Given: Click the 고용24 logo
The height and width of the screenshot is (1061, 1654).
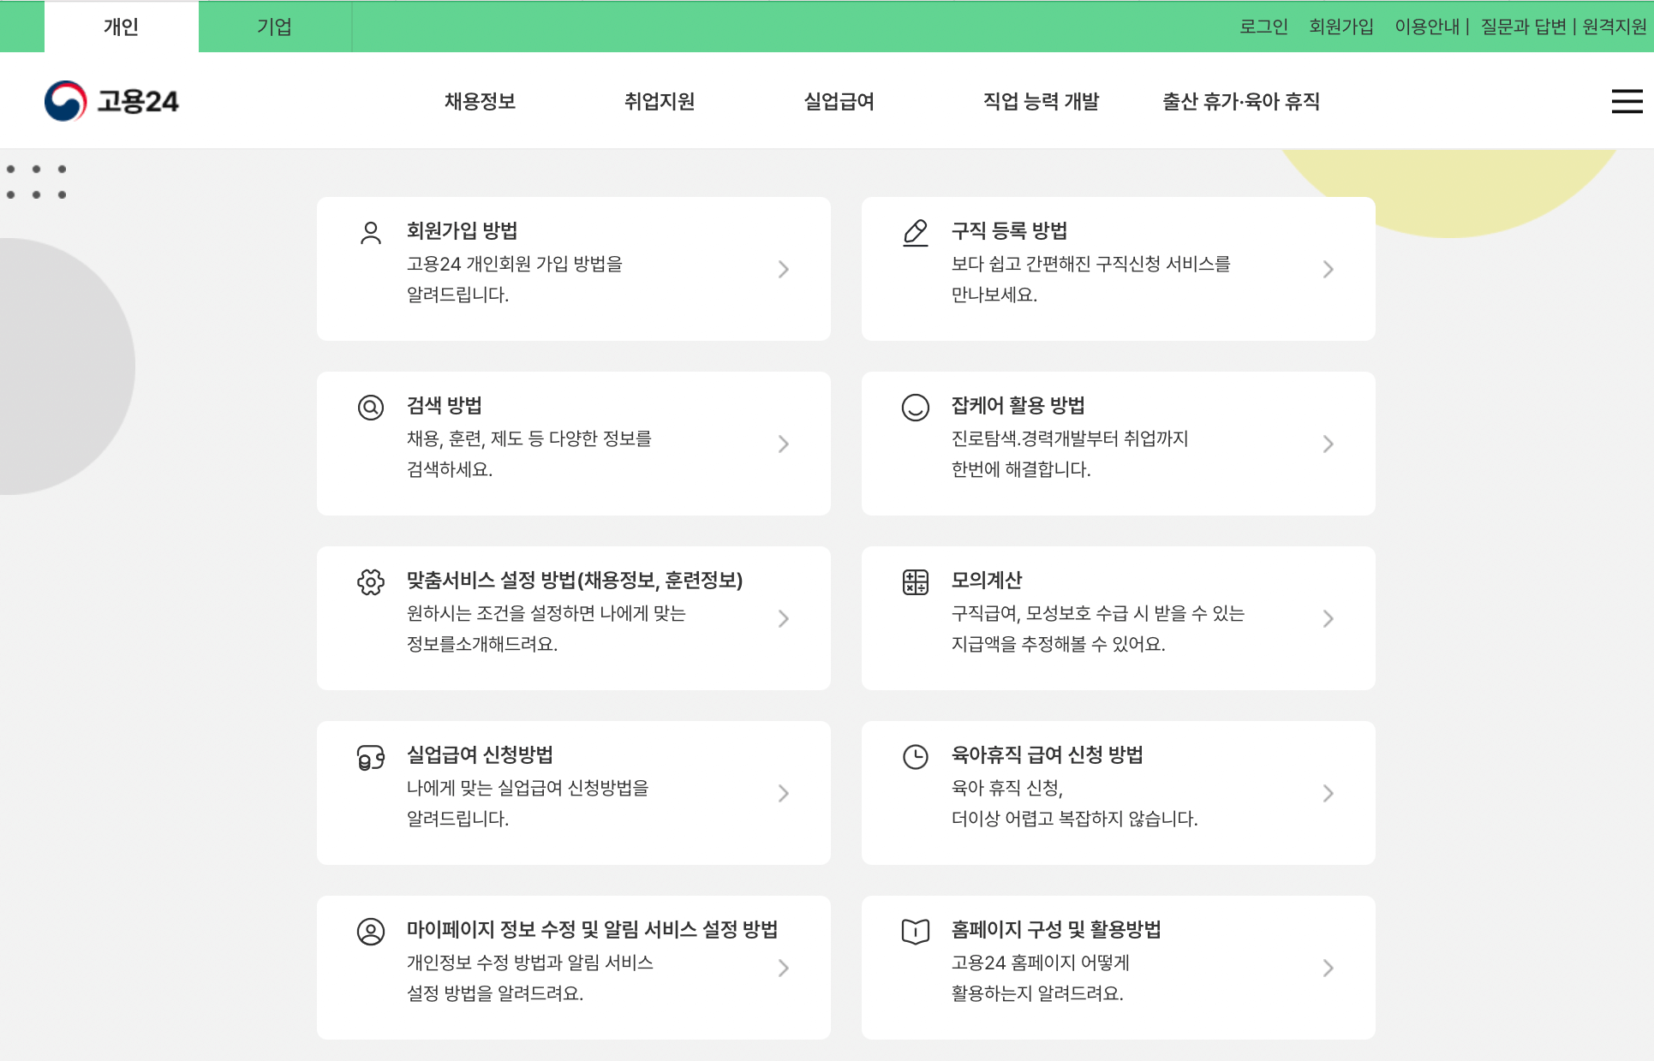Looking at the screenshot, I should tap(112, 100).
